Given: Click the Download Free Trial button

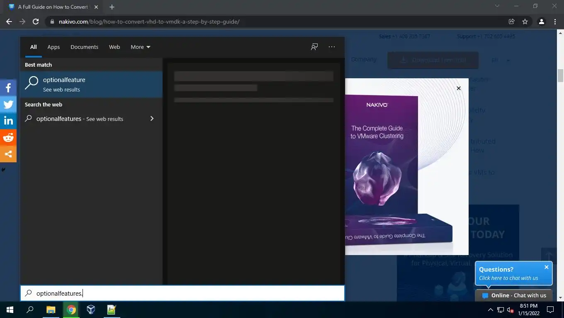Looking at the screenshot, I should pos(433,60).
